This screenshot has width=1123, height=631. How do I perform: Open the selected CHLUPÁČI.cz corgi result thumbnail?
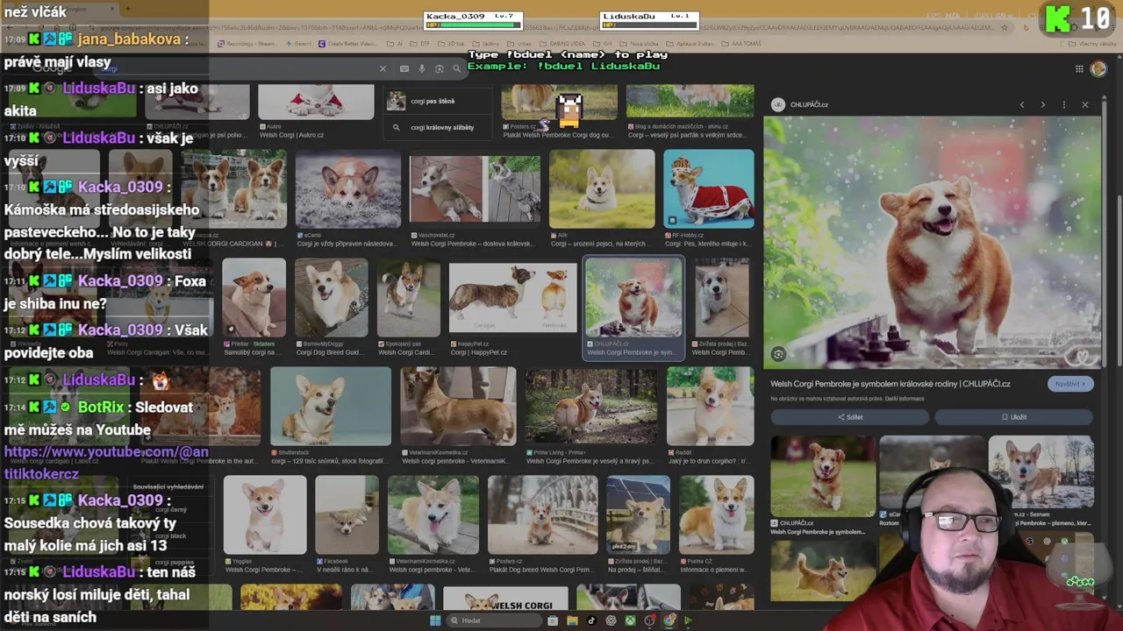pos(633,298)
